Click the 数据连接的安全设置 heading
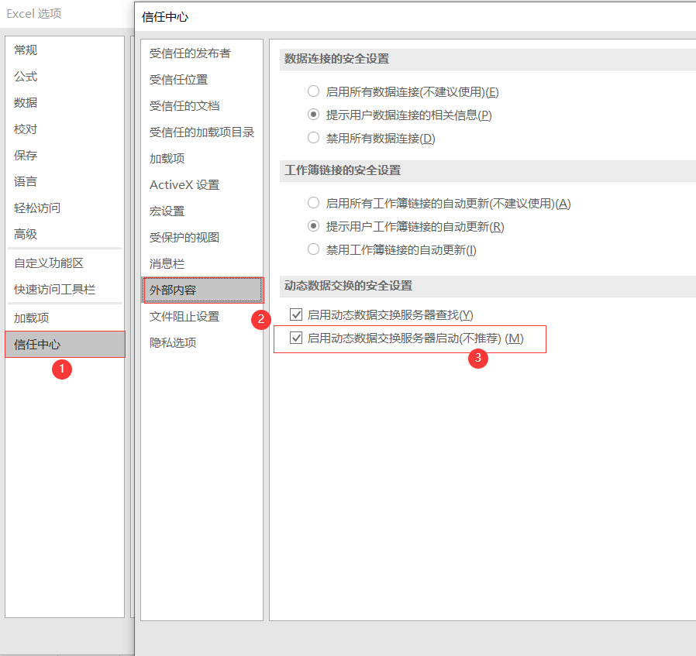The width and height of the screenshot is (696, 656). 337,59
